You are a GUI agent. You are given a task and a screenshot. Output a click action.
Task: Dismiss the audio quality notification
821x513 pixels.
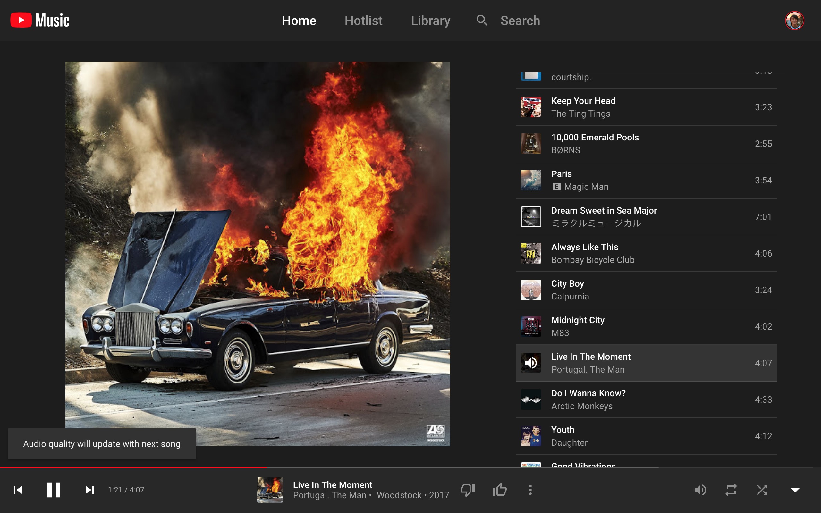click(x=101, y=443)
